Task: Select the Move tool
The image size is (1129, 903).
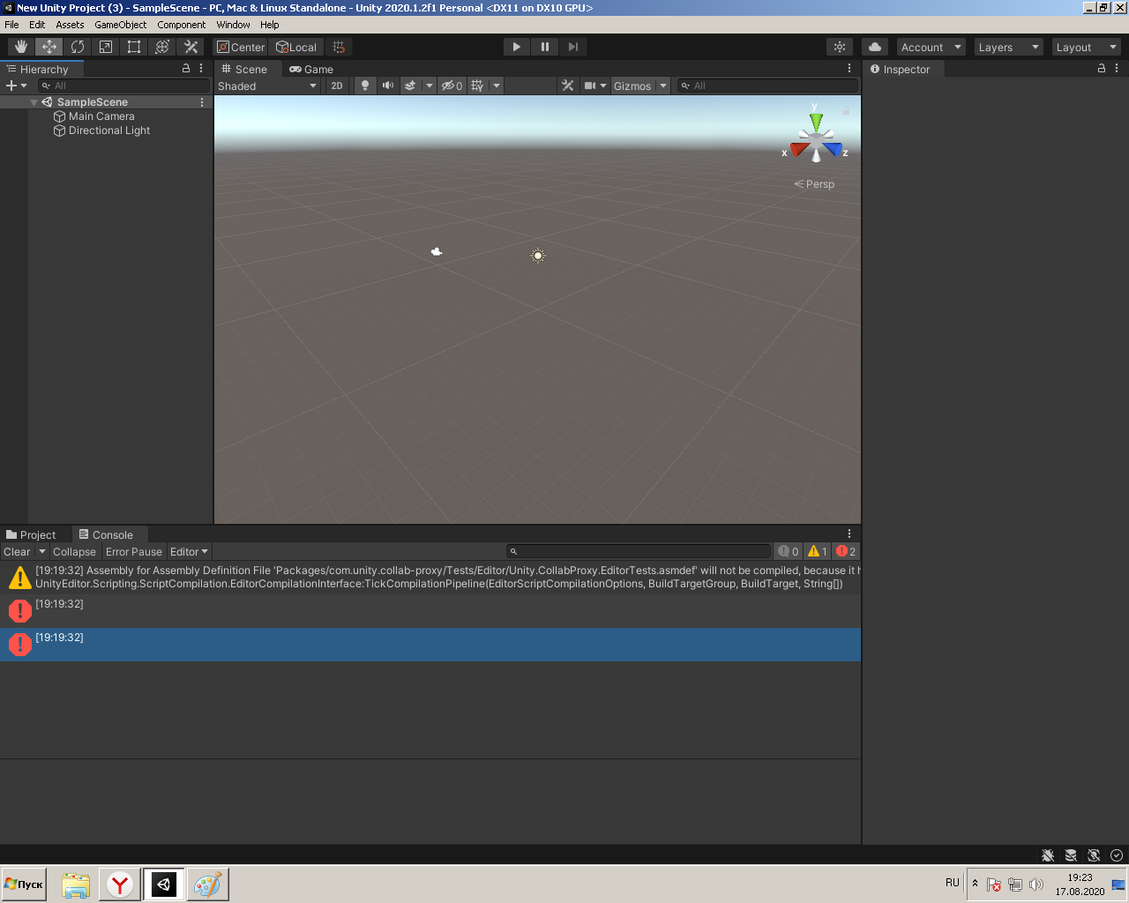Action: [49, 47]
